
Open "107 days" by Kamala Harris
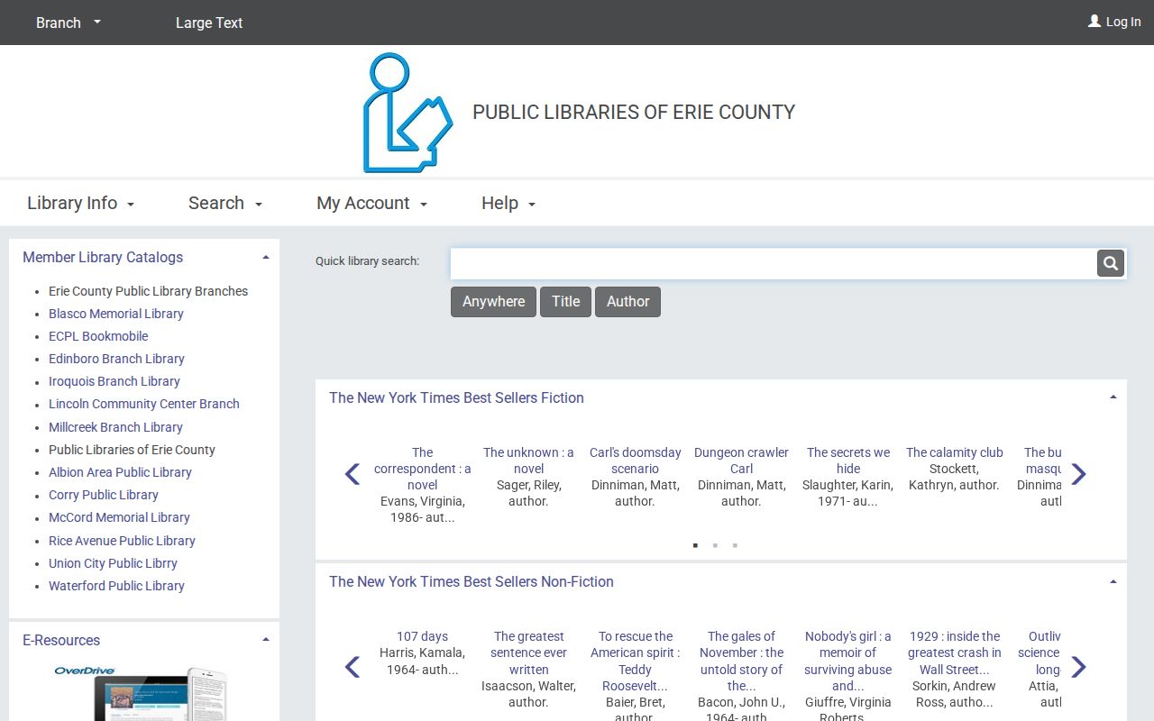point(422,636)
